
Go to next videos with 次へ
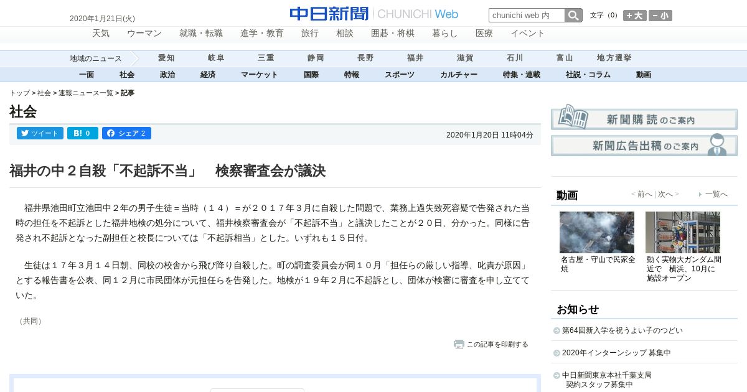point(665,194)
